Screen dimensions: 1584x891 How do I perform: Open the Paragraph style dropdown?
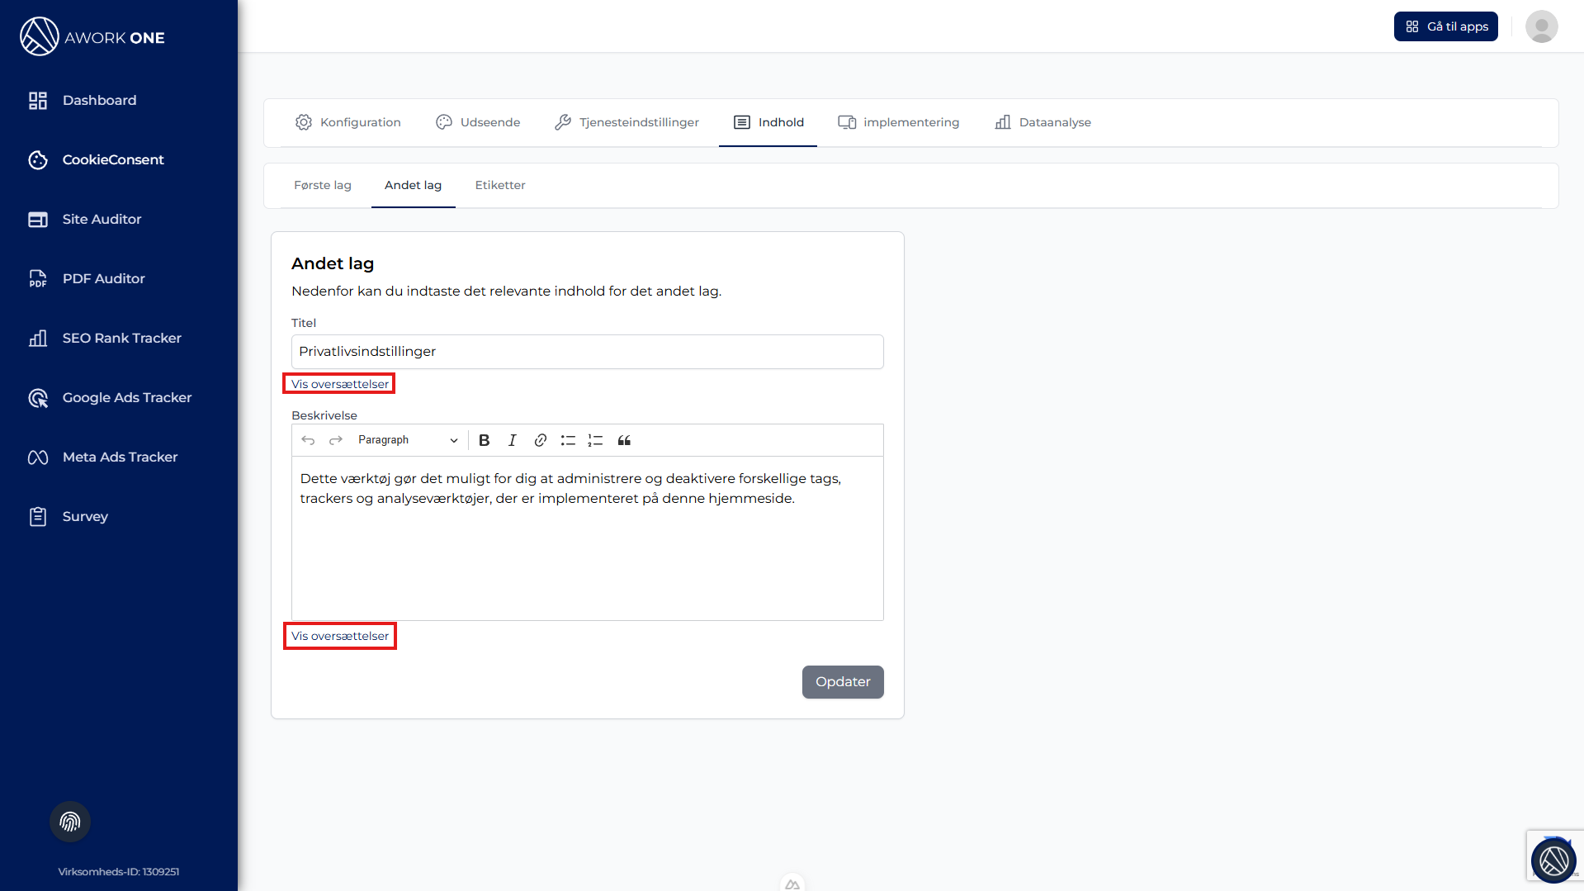[407, 440]
